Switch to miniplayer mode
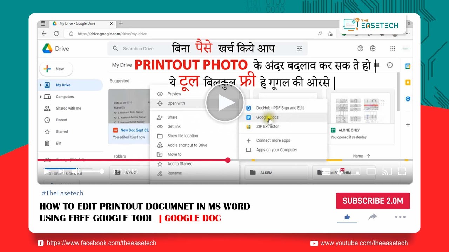 (x=356, y=171)
